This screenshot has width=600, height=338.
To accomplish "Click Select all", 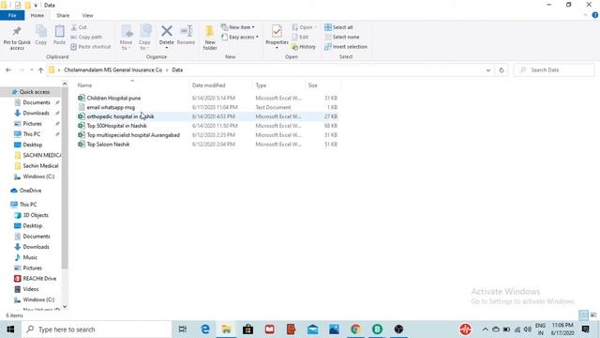I will click(338, 27).
